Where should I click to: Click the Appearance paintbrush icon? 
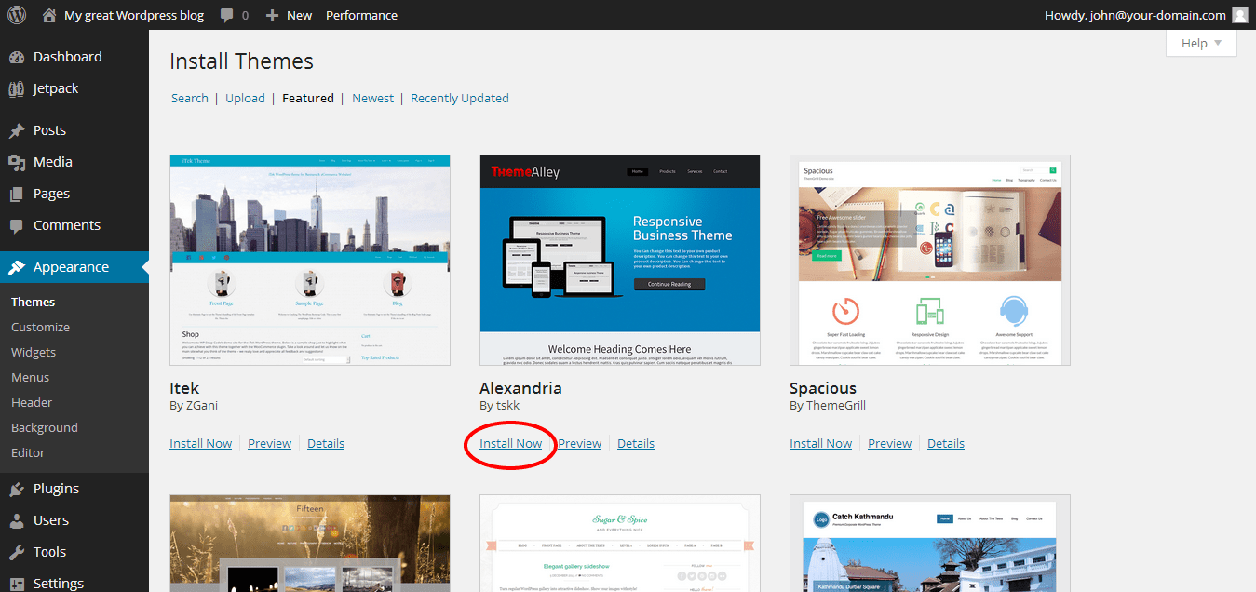17,267
